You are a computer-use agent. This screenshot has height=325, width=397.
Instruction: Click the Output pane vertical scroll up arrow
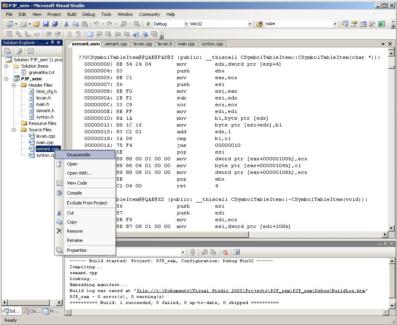pyautogui.click(x=391, y=261)
